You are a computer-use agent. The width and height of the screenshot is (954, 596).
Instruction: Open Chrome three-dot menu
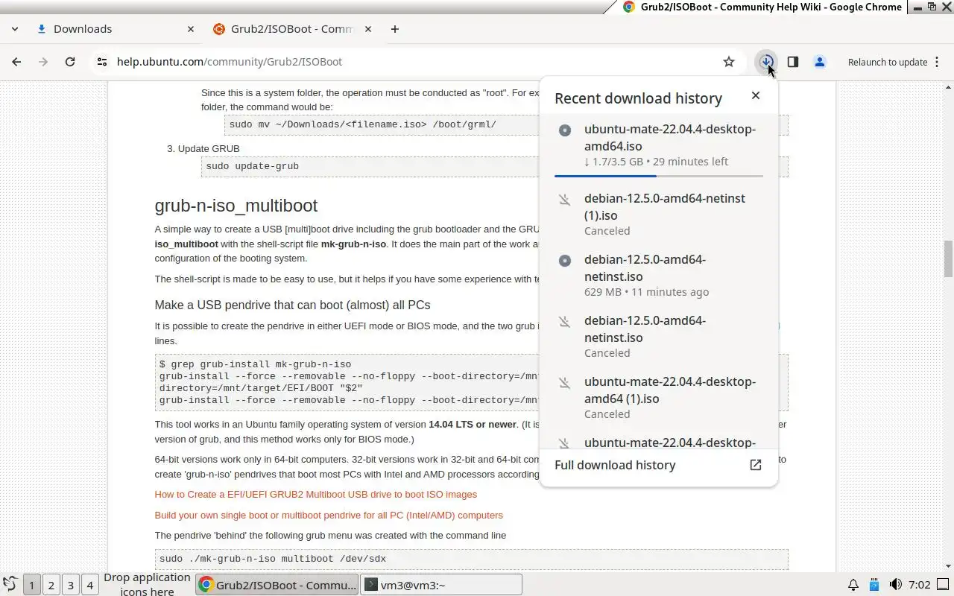tap(936, 62)
